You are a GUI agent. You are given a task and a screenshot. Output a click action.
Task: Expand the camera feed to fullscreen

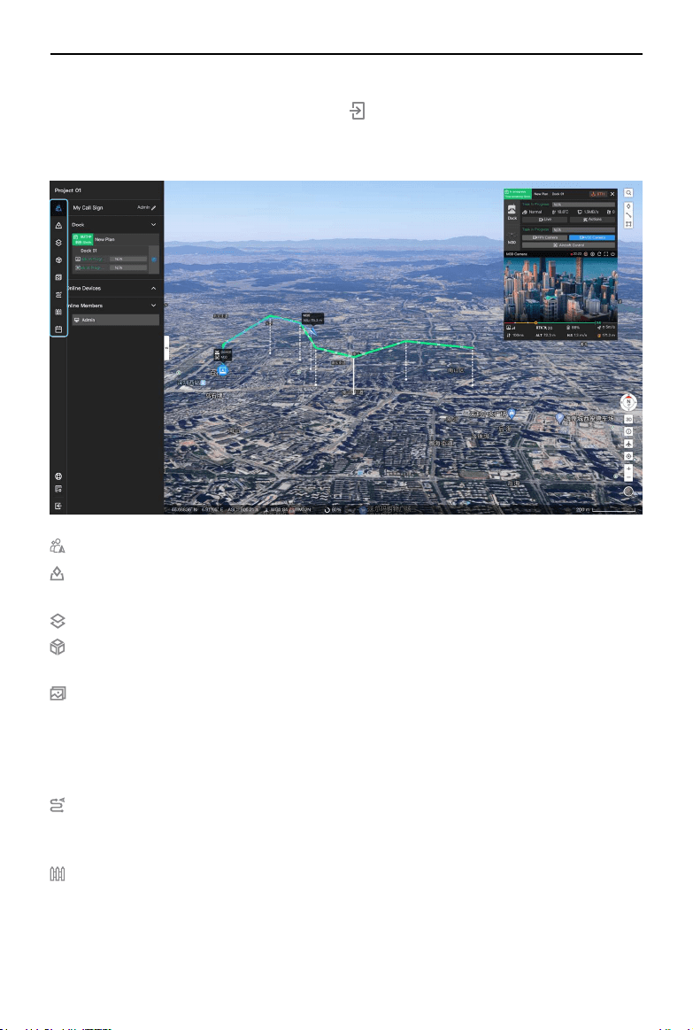[x=605, y=253]
